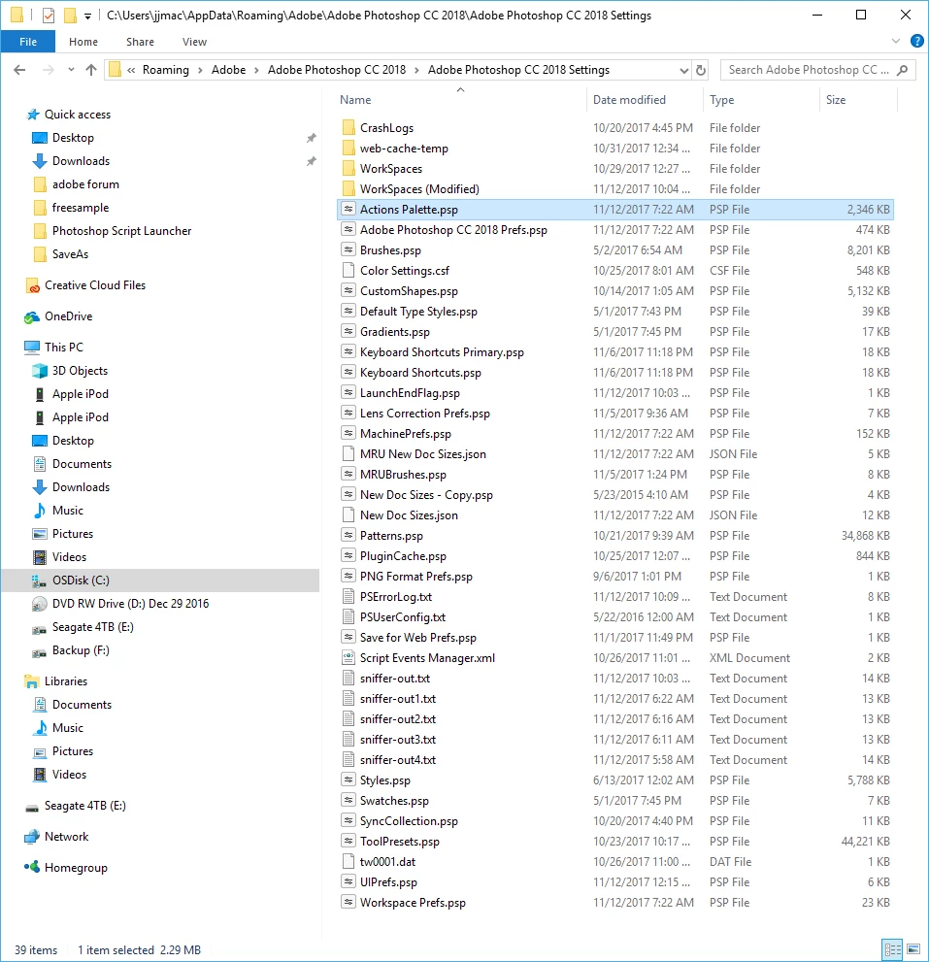
Task: Select sniffer-out3.txt file
Action: point(398,740)
